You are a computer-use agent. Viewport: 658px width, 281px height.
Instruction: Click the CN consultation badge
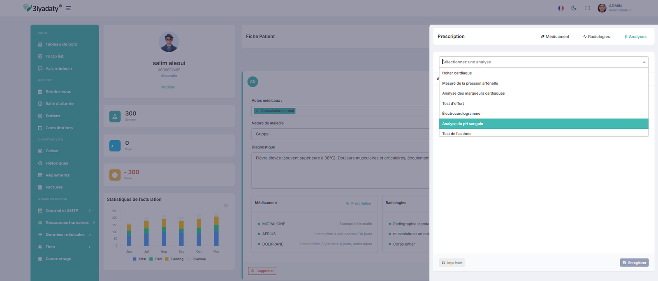click(253, 82)
